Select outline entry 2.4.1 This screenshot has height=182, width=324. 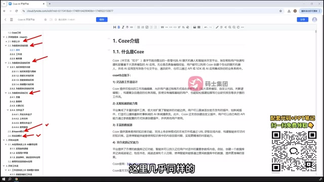click(15, 97)
